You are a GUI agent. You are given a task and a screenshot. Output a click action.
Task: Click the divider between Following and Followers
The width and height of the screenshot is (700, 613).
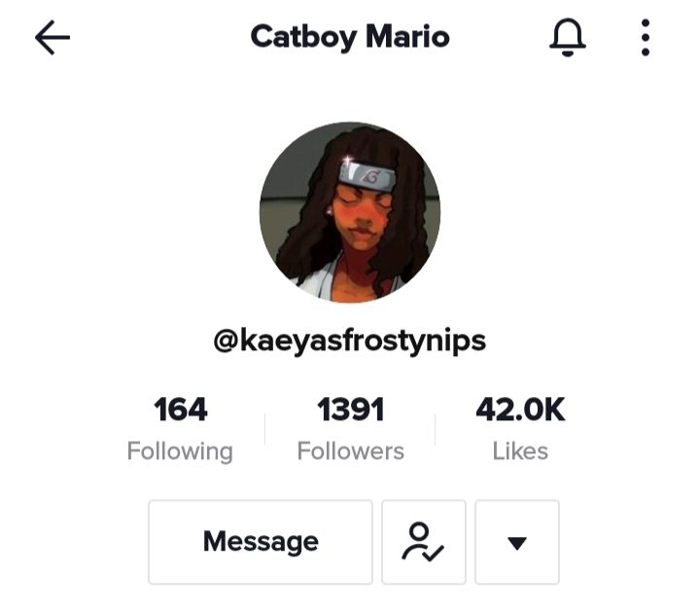265,429
